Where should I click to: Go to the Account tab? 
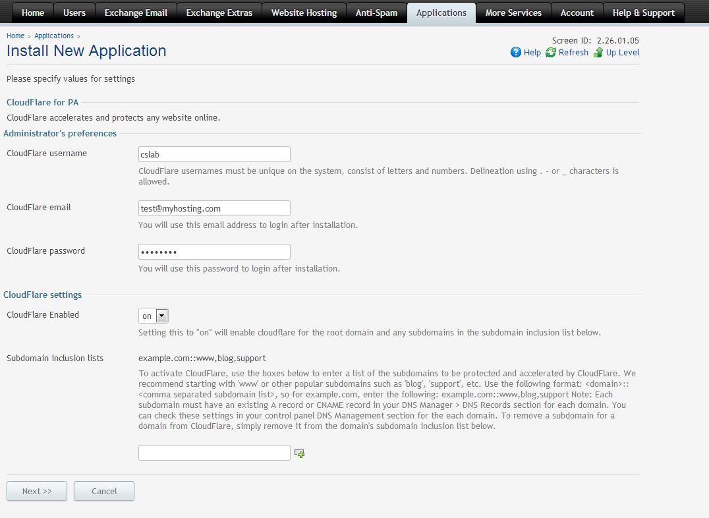pos(577,13)
